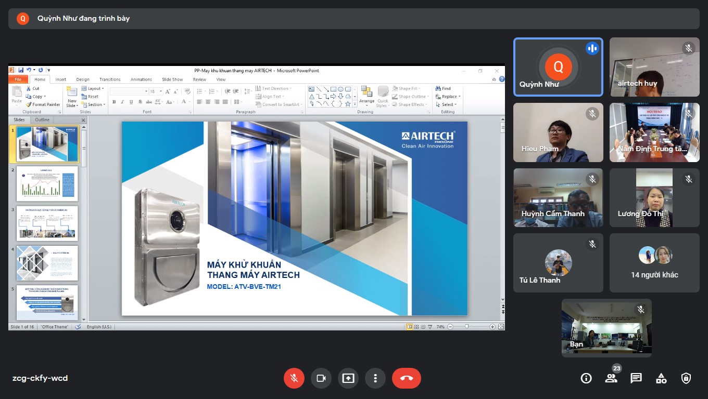708x399 pixels.
Task: Toggle the camera on or off
Action: point(321,378)
